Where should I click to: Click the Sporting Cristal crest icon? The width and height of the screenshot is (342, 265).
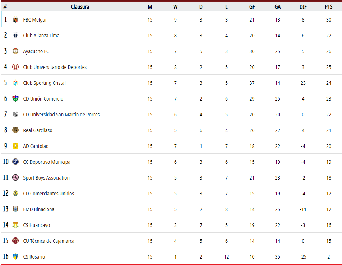(x=15, y=83)
